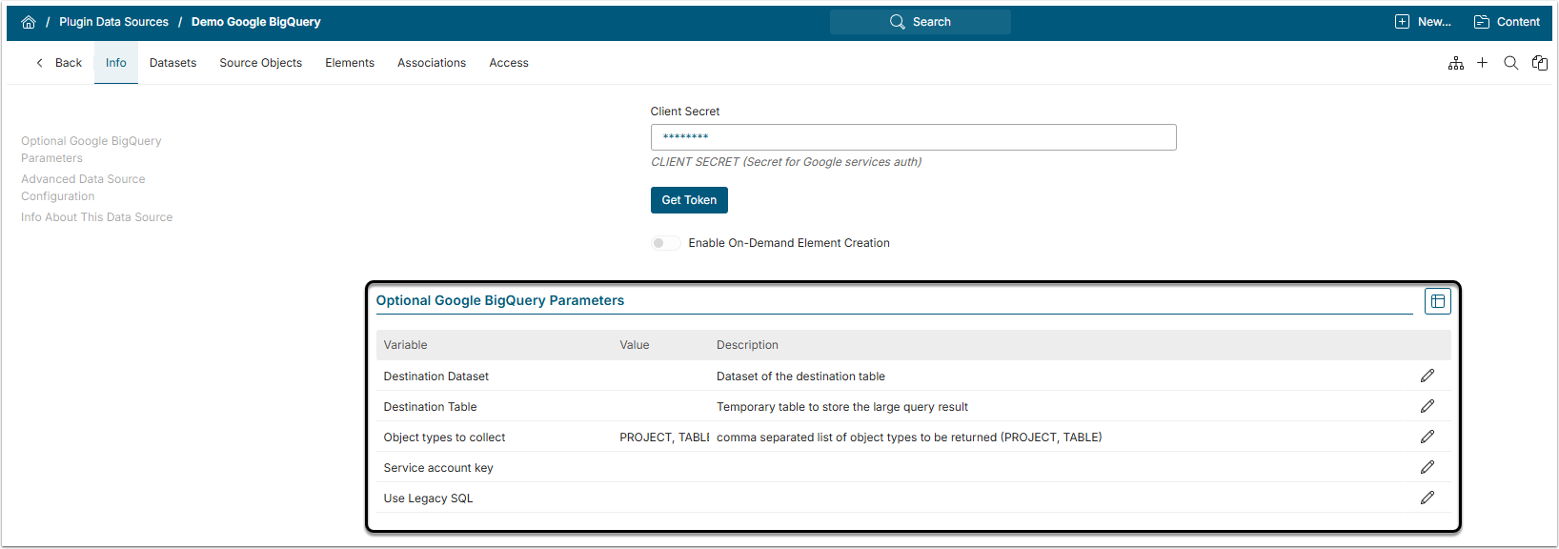Click the duplicate icon at far right

coord(1540,63)
